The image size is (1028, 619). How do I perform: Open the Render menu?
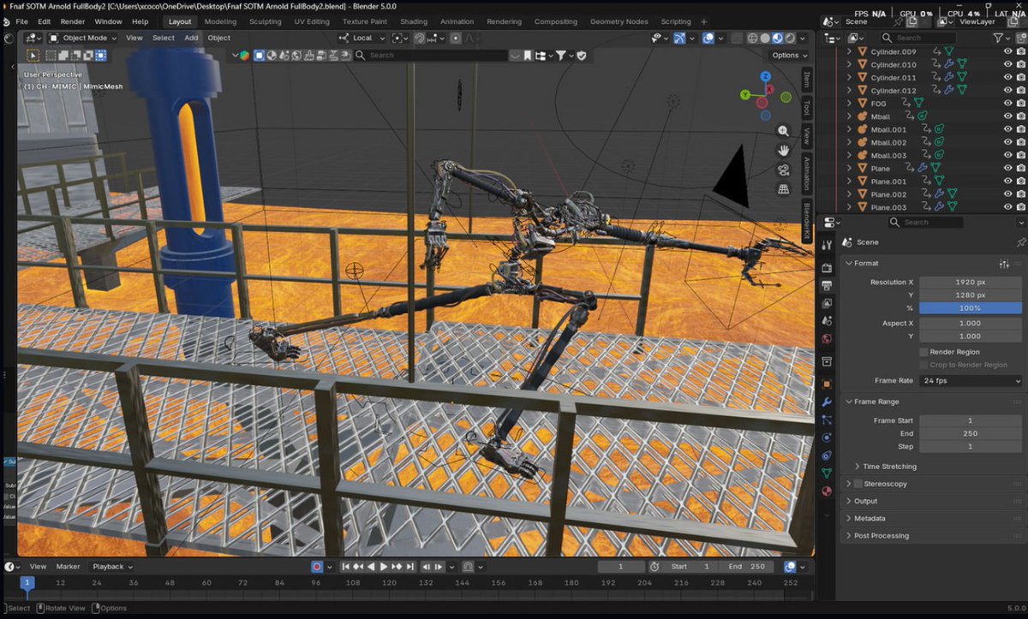pos(73,21)
